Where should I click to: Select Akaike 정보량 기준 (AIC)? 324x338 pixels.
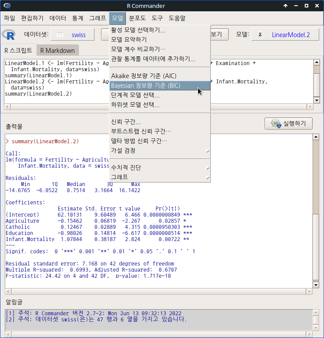coord(160,76)
